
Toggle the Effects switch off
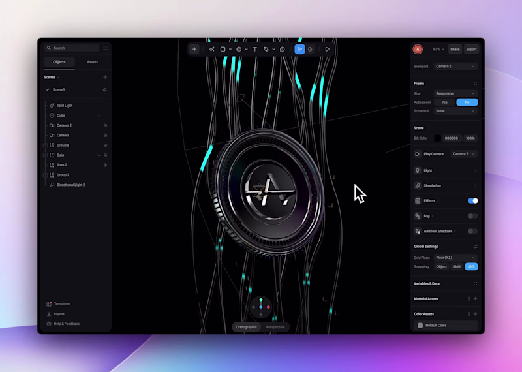tap(472, 201)
